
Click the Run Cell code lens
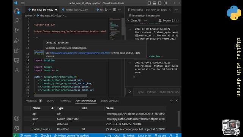coord(38,51)
